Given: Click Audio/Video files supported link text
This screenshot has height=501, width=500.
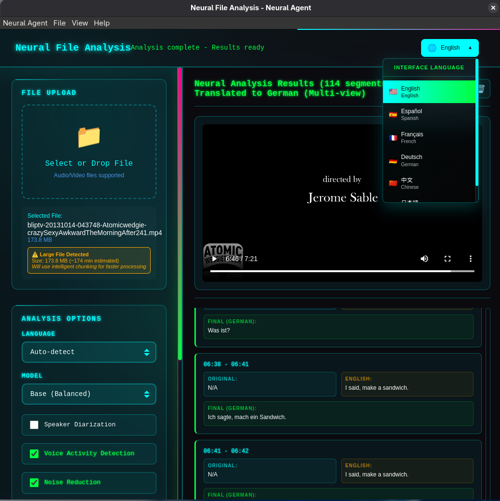Looking at the screenshot, I should click(89, 175).
